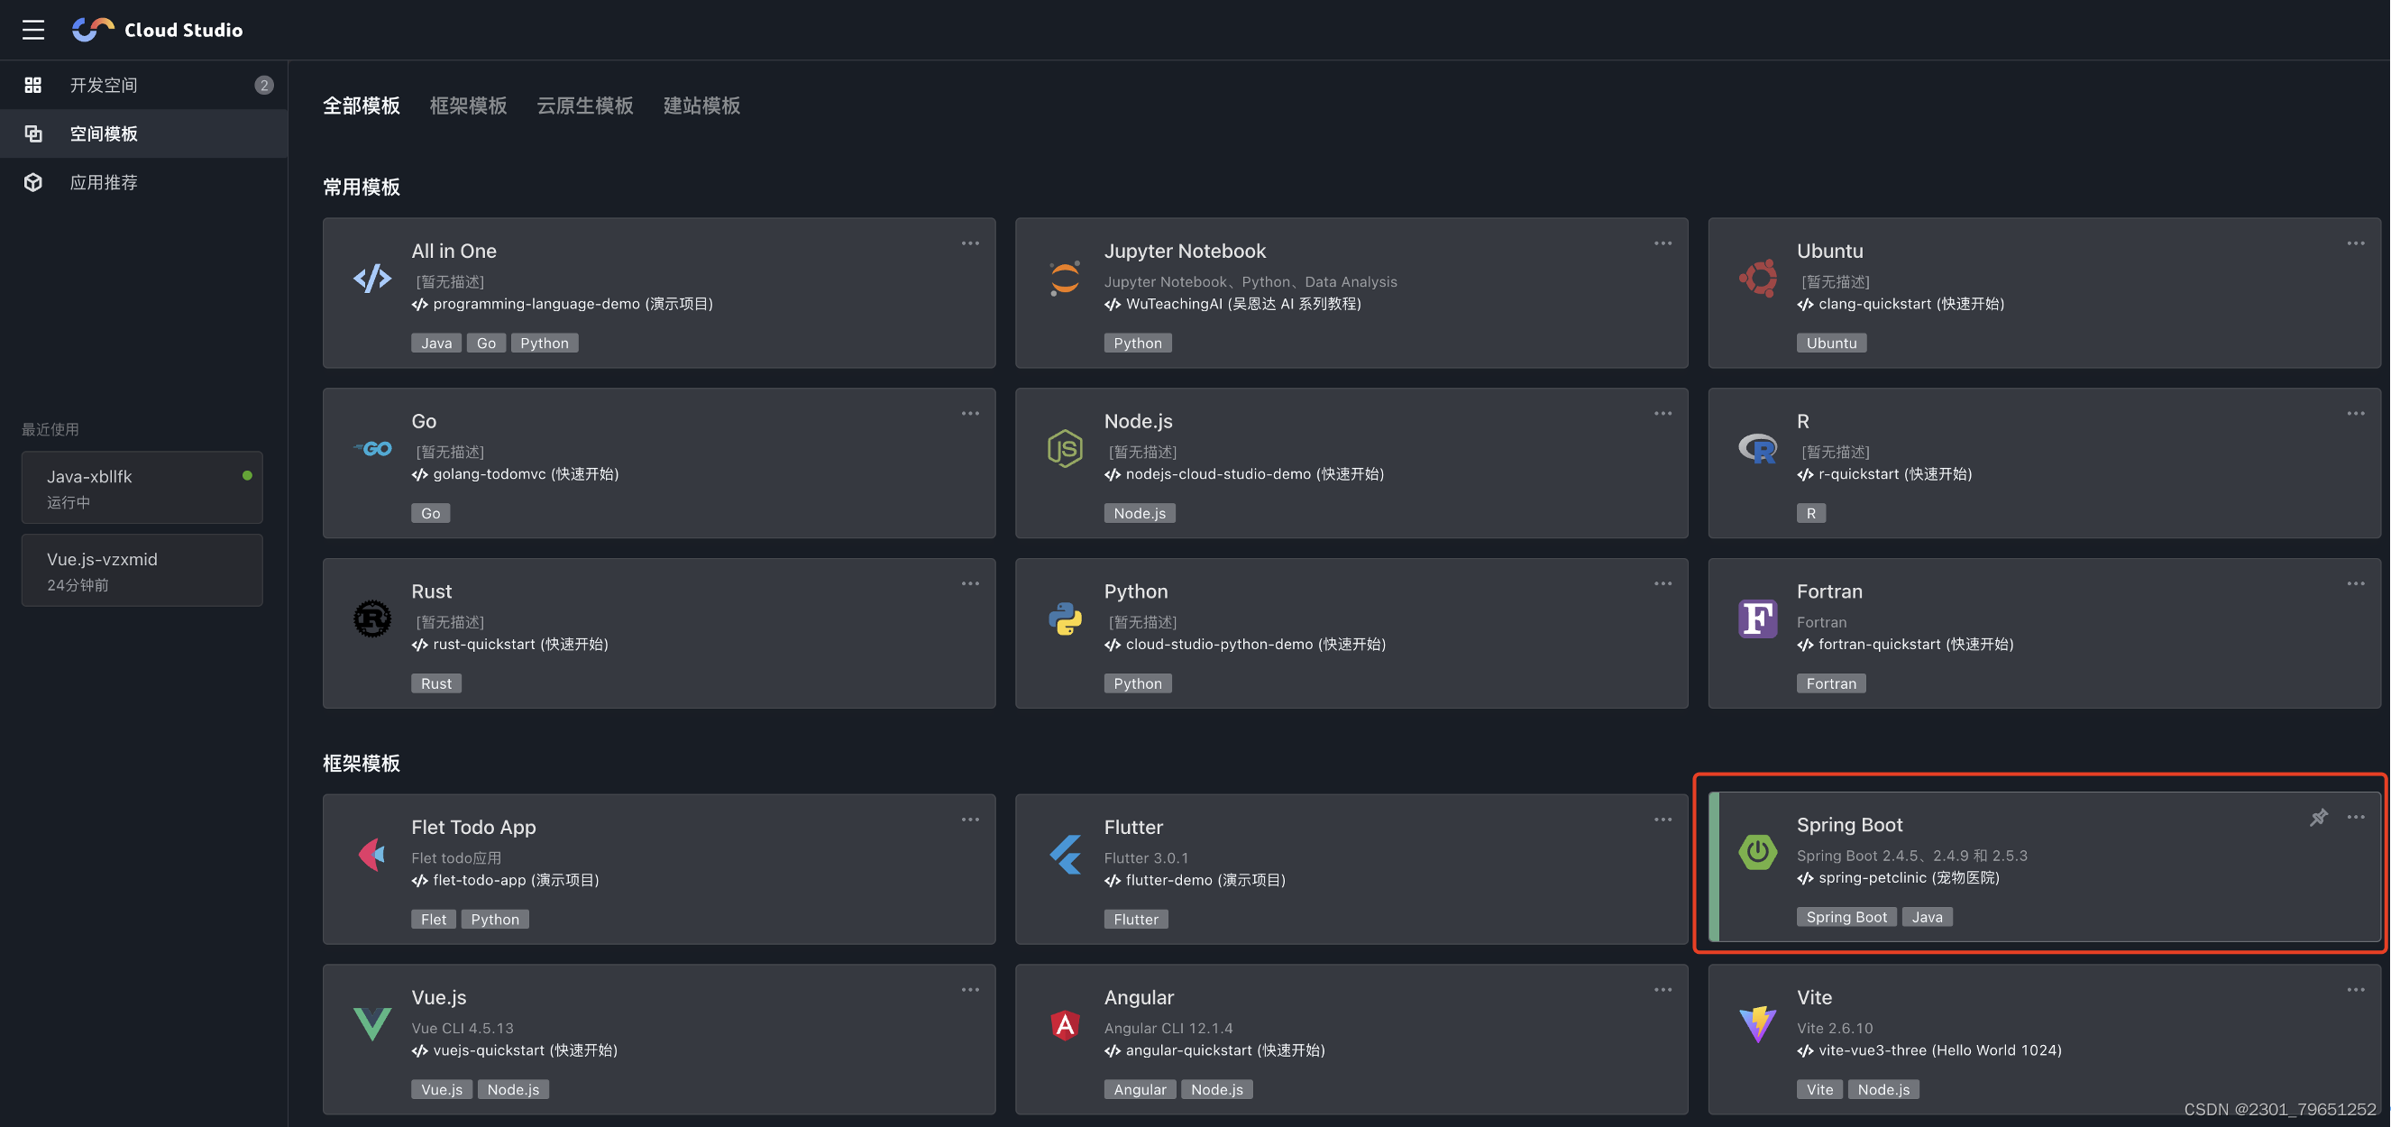This screenshot has height=1127, width=2391.
Task: Click the Flet tag on Flet Todo App
Action: pos(434,919)
